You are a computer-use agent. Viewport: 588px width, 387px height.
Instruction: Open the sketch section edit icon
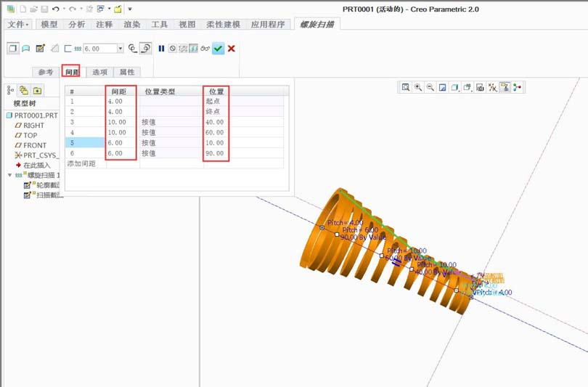(x=40, y=49)
